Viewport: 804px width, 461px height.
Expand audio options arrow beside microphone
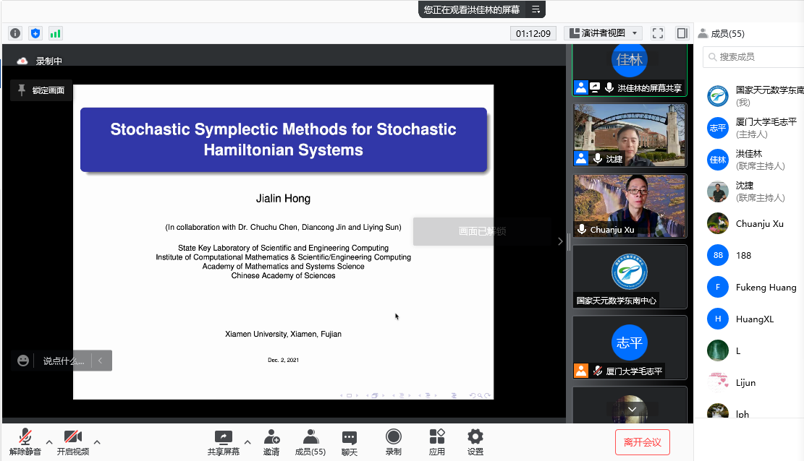tap(49, 441)
